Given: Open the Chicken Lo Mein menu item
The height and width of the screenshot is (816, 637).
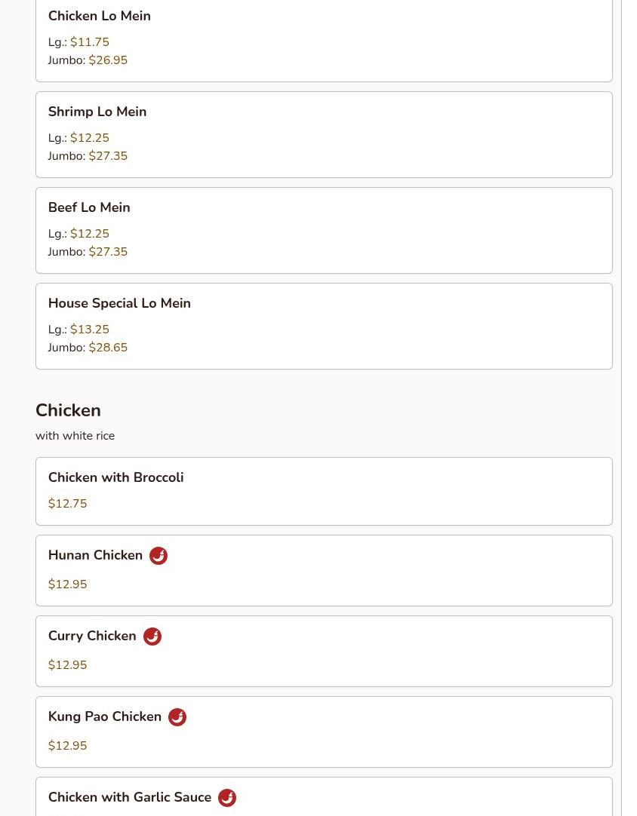Looking at the screenshot, I should 100,16.
